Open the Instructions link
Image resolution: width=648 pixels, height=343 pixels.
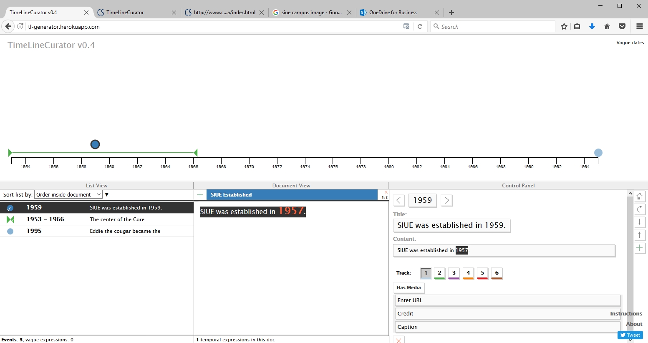click(625, 314)
